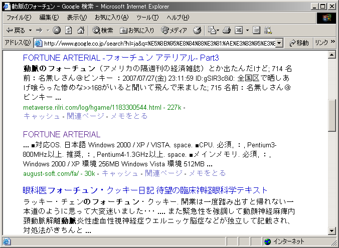
Task: Click the Refresh page icon
Action: pyautogui.click(x=69, y=30)
